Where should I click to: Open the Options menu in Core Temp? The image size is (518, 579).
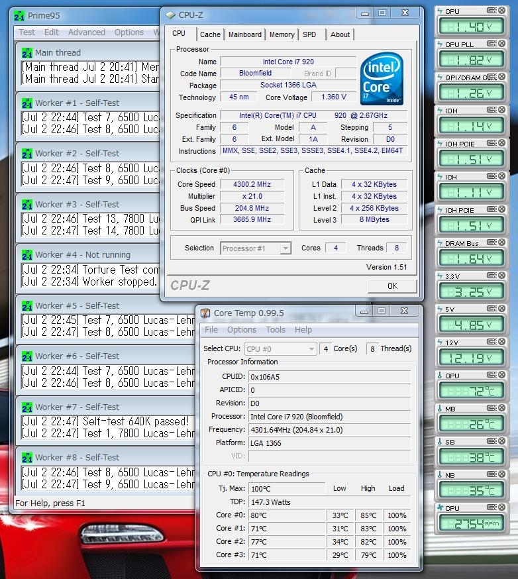pyautogui.click(x=242, y=329)
